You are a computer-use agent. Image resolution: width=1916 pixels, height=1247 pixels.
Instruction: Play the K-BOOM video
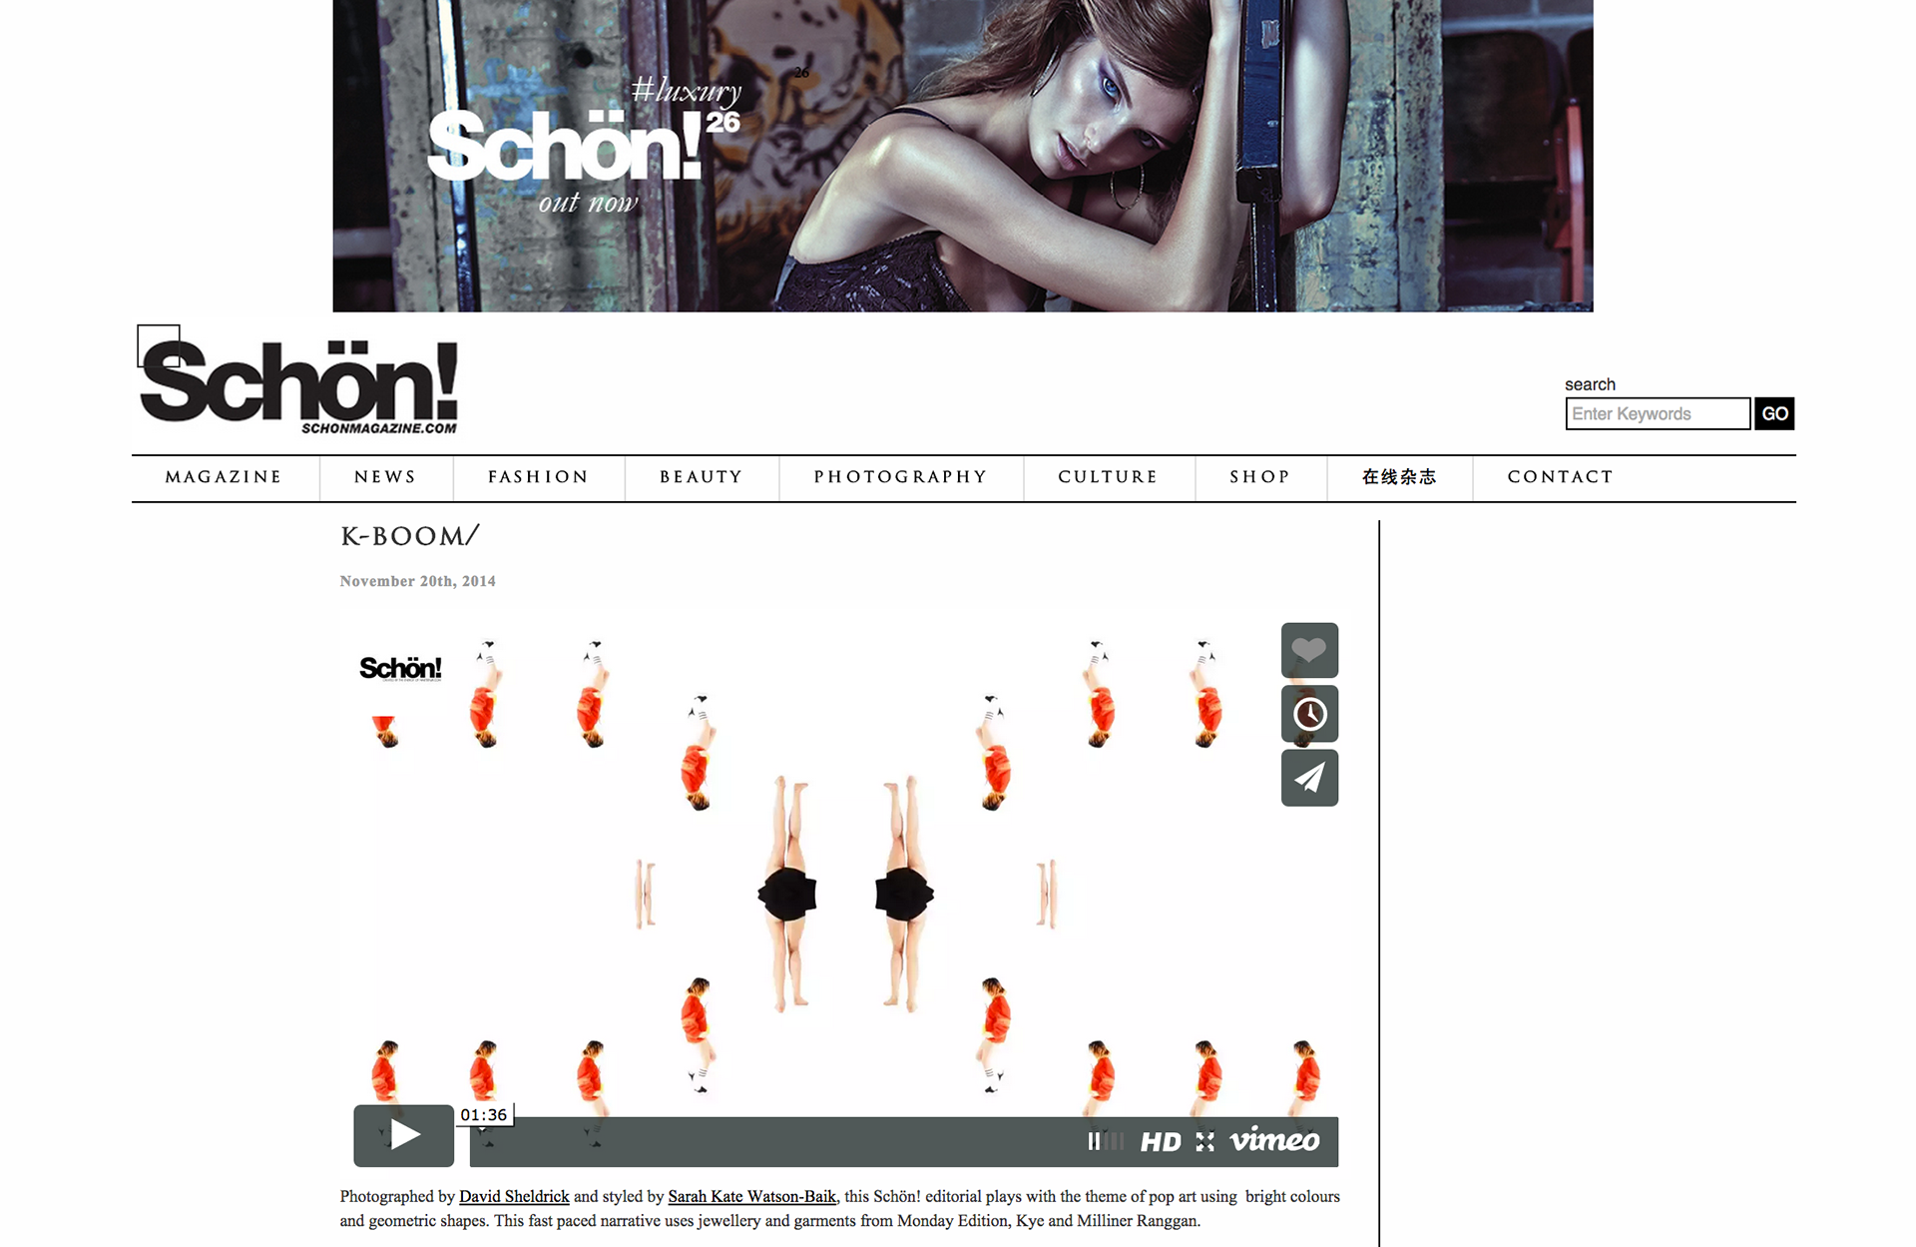tap(403, 1135)
